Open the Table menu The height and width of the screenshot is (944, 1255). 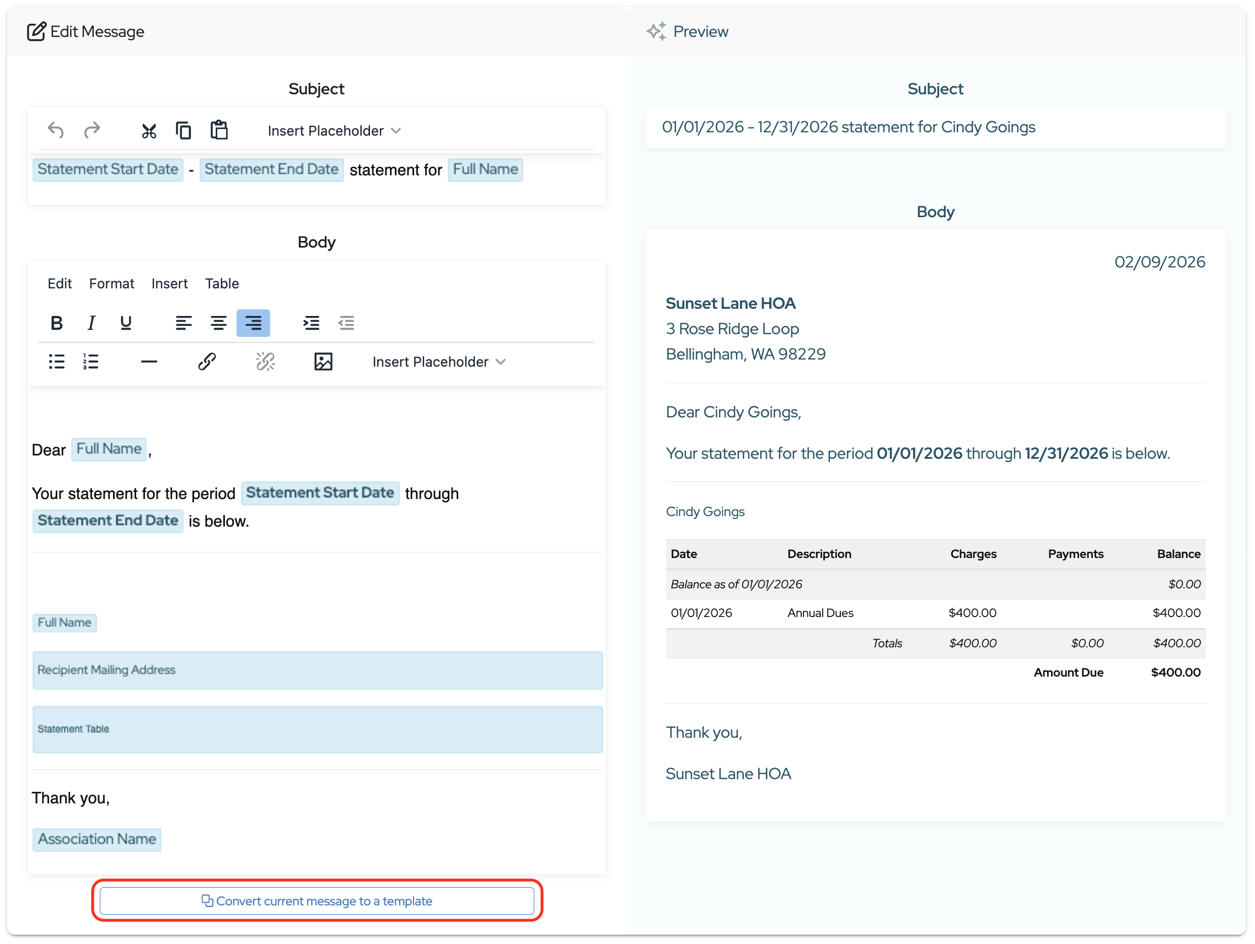point(222,283)
